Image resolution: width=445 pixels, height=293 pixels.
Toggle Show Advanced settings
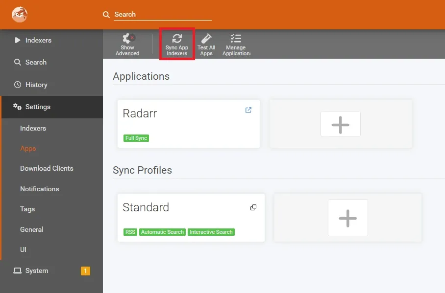(127, 43)
